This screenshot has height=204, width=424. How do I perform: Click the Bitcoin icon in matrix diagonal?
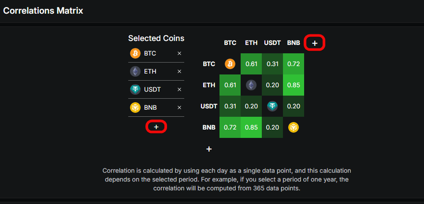[x=230, y=64]
